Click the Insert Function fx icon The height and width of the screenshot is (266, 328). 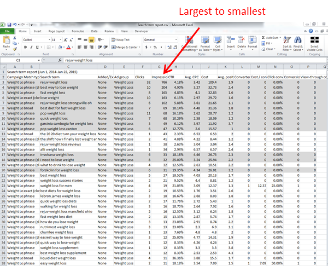tap(60, 60)
